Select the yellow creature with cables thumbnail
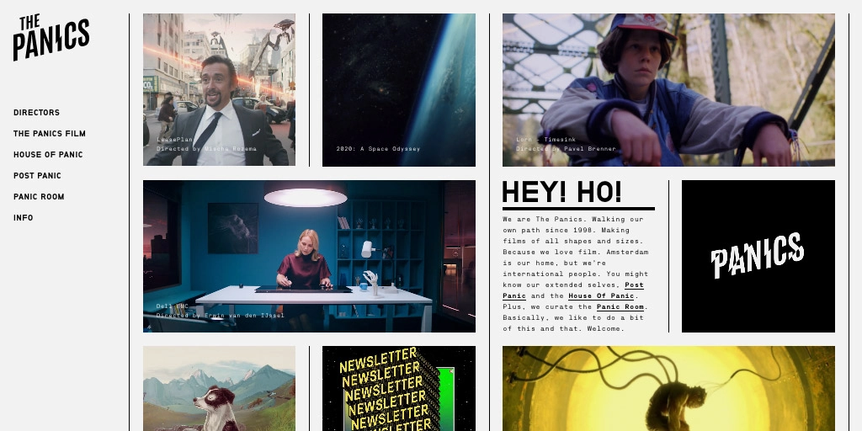 [668, 388]
